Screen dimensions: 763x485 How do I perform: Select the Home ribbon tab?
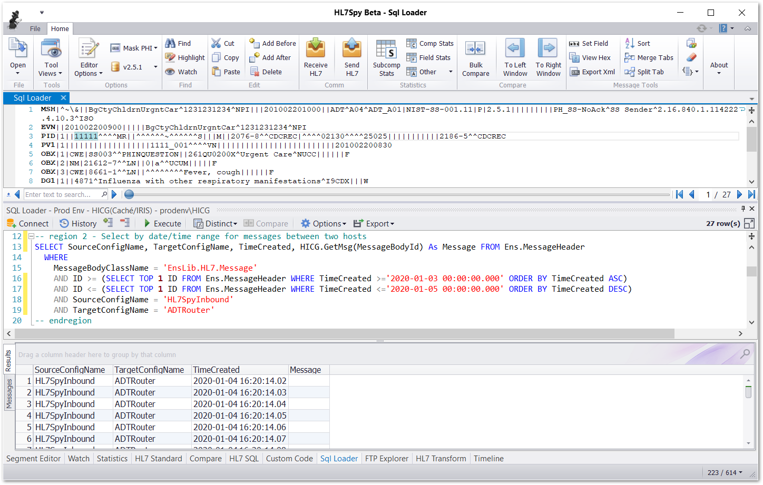coord(60,28)
